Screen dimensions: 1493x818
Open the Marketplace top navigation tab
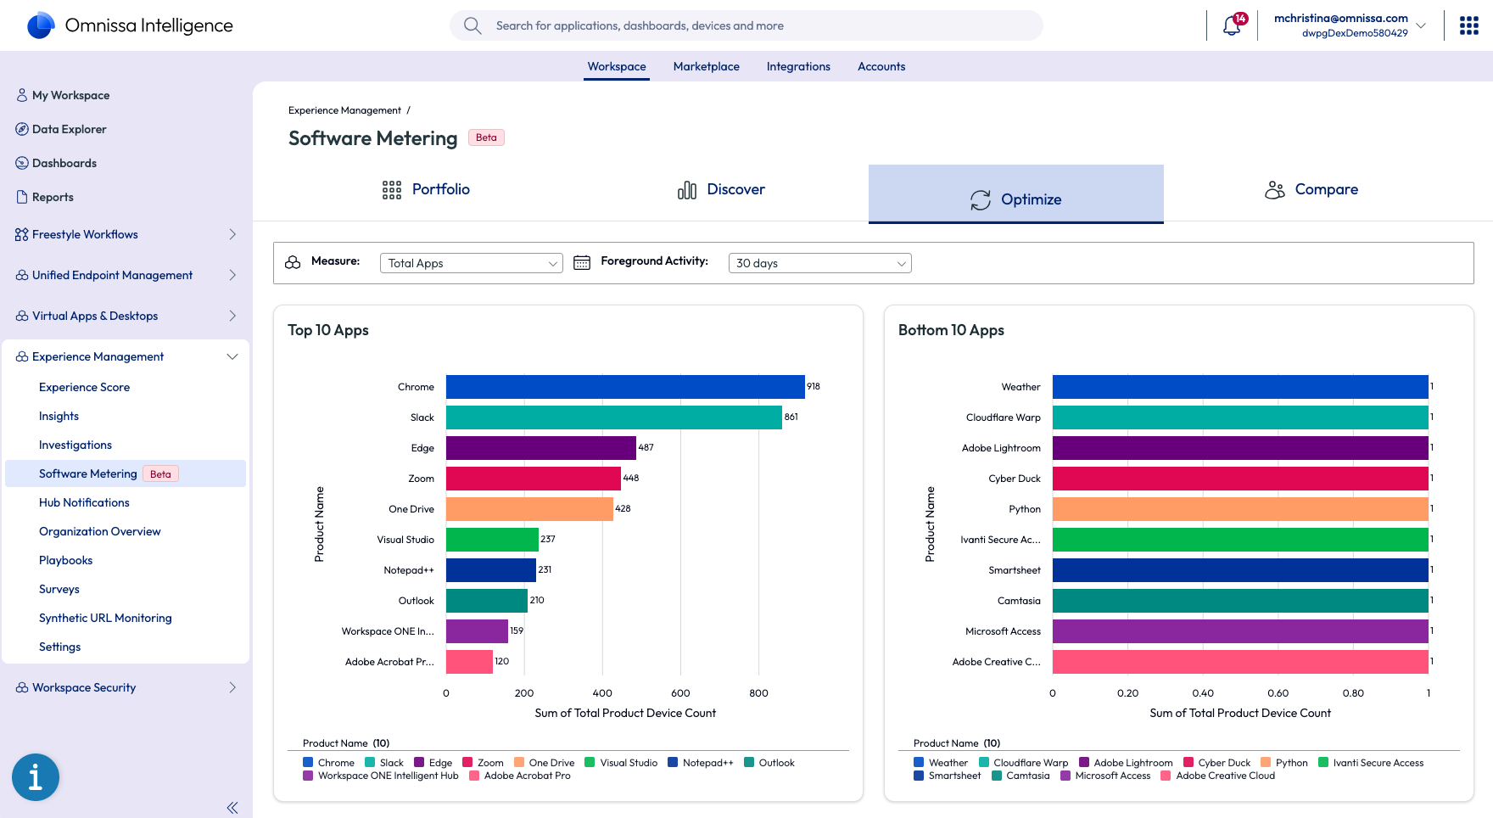click(706, 66)
